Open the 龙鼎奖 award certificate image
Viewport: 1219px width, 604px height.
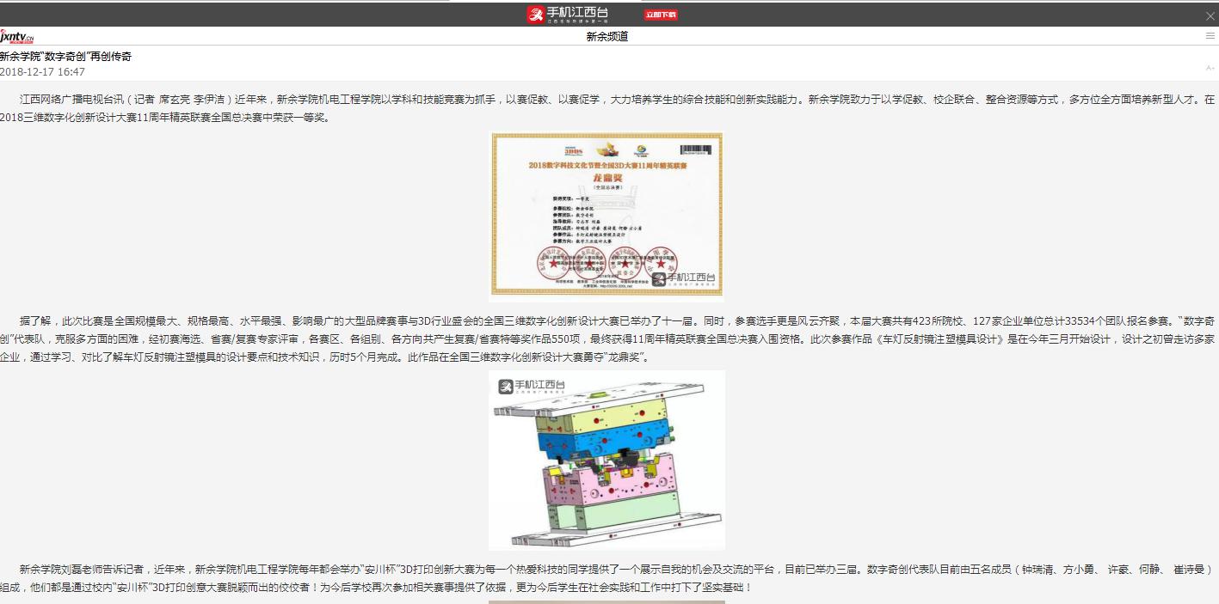pos(606,215)
